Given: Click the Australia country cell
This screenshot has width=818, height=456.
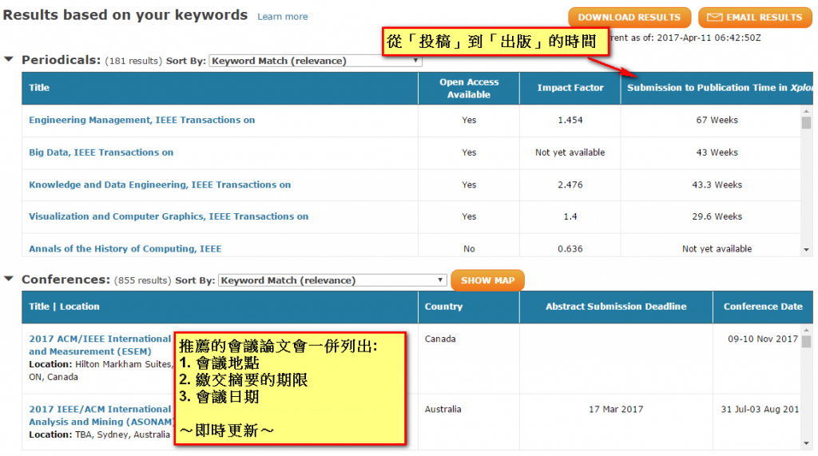Looking at the screenshot, I should click(443, 410).
